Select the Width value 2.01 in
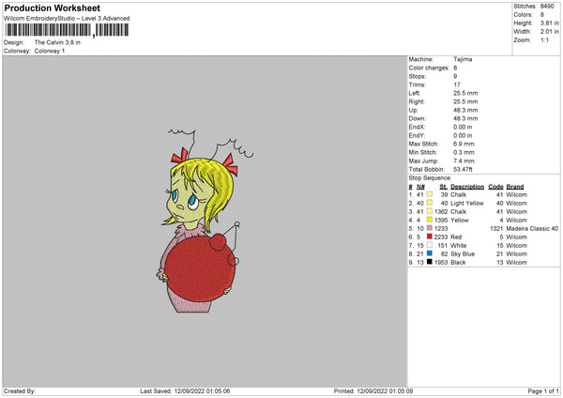 [550, 32]
